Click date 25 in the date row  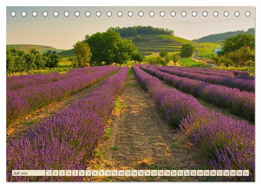coord(206,173)
